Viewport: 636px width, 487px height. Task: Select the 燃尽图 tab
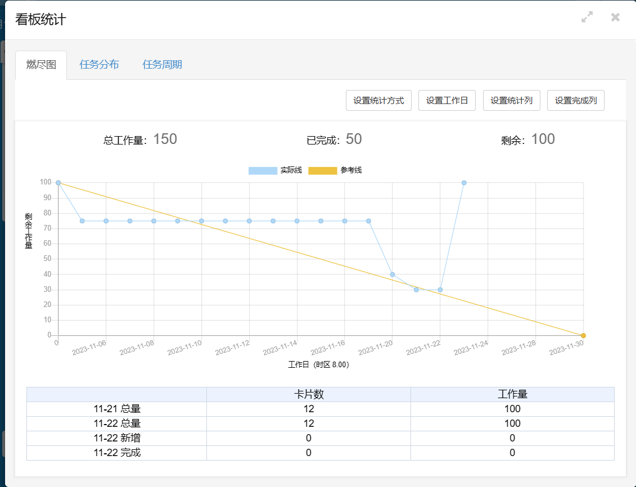pos(41,65)
